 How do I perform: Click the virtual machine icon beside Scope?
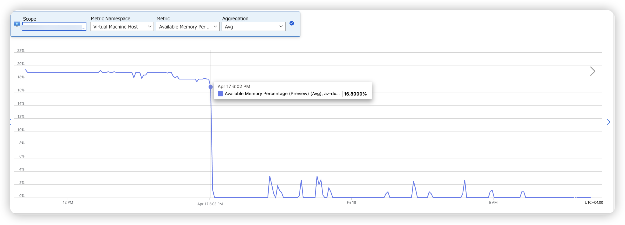[x=17, y=24]
